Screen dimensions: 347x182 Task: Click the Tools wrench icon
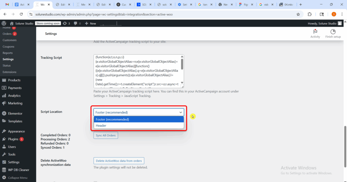click(x=4, y=154)
